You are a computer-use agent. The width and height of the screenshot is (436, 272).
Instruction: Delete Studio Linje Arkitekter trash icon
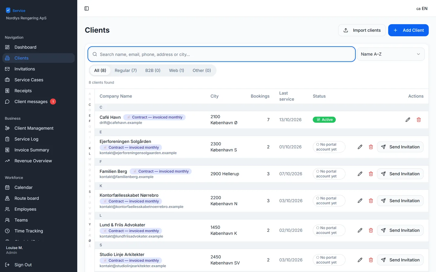coord(371,260)
